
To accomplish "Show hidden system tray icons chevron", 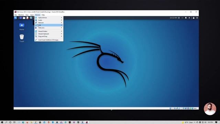I will click(195, 122).
